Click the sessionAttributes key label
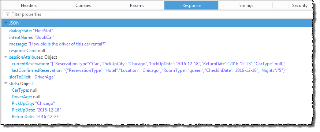Screen dimensions: 320x132 tap(26, 57)
